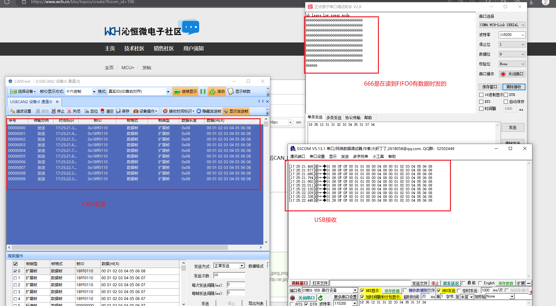The width and height of the screenshot is (556, 306).
Task: Switch to 协议传输 tab
Action: (353, 118)
